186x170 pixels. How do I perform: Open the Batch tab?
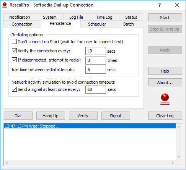[x=129, y=24]
